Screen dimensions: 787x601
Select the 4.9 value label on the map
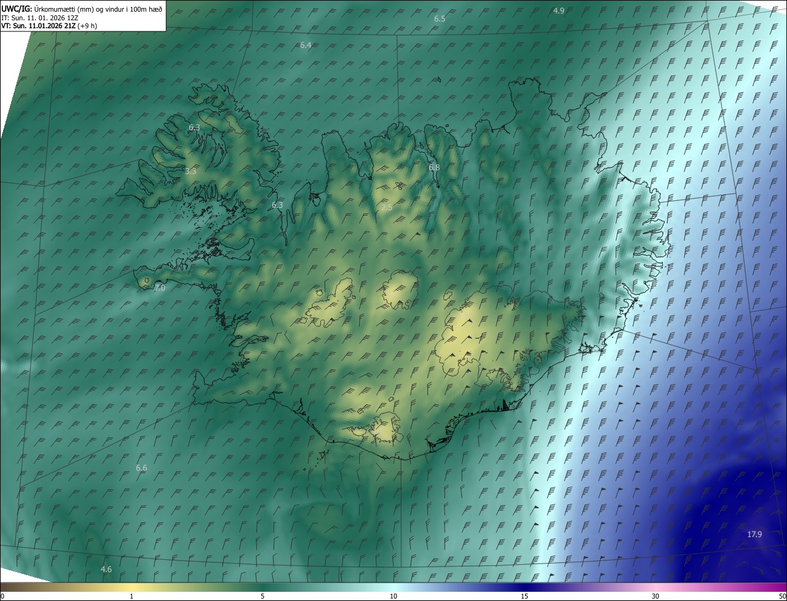(x=559, y=10)
